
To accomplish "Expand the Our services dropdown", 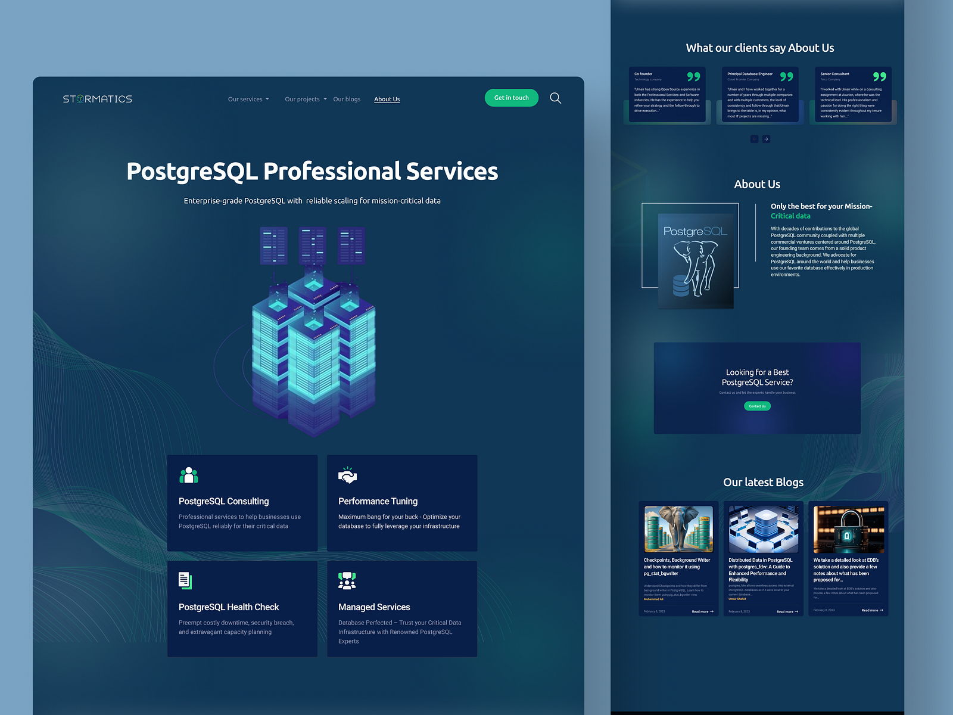I will click(248, 99).
